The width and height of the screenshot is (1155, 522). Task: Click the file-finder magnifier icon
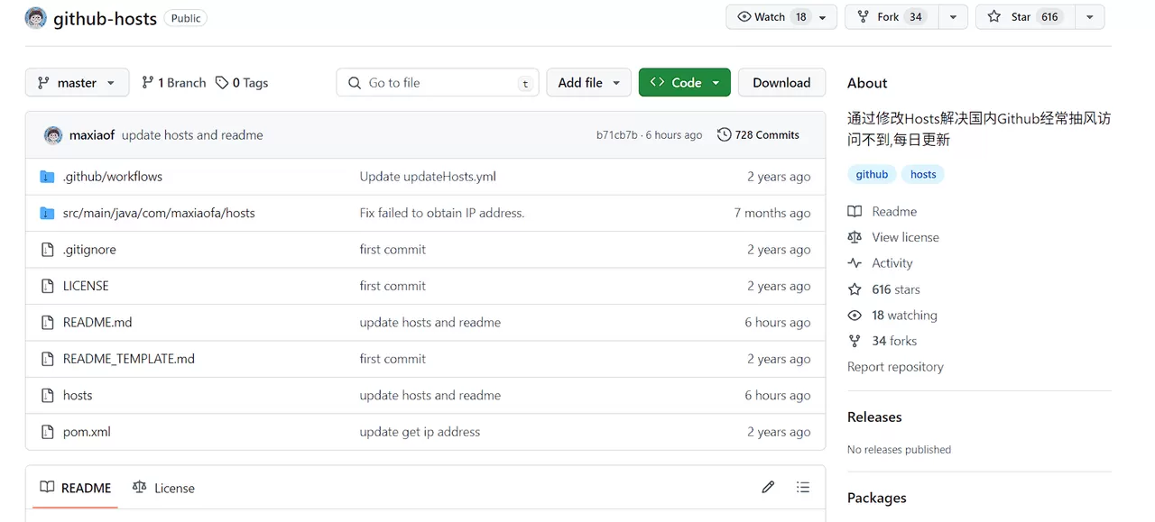tap(354, 82)
